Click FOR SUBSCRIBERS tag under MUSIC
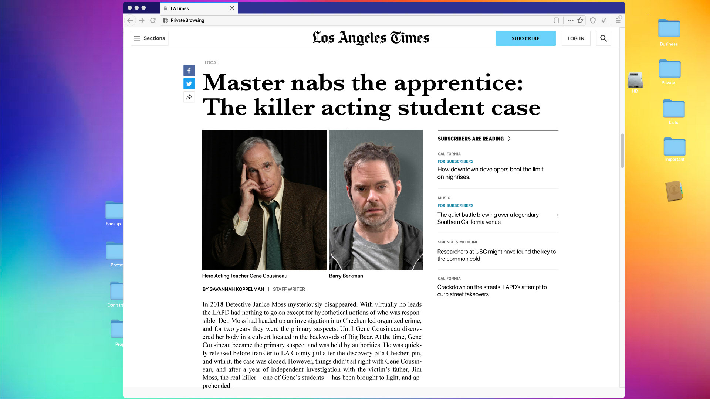 tap(455, 205)
